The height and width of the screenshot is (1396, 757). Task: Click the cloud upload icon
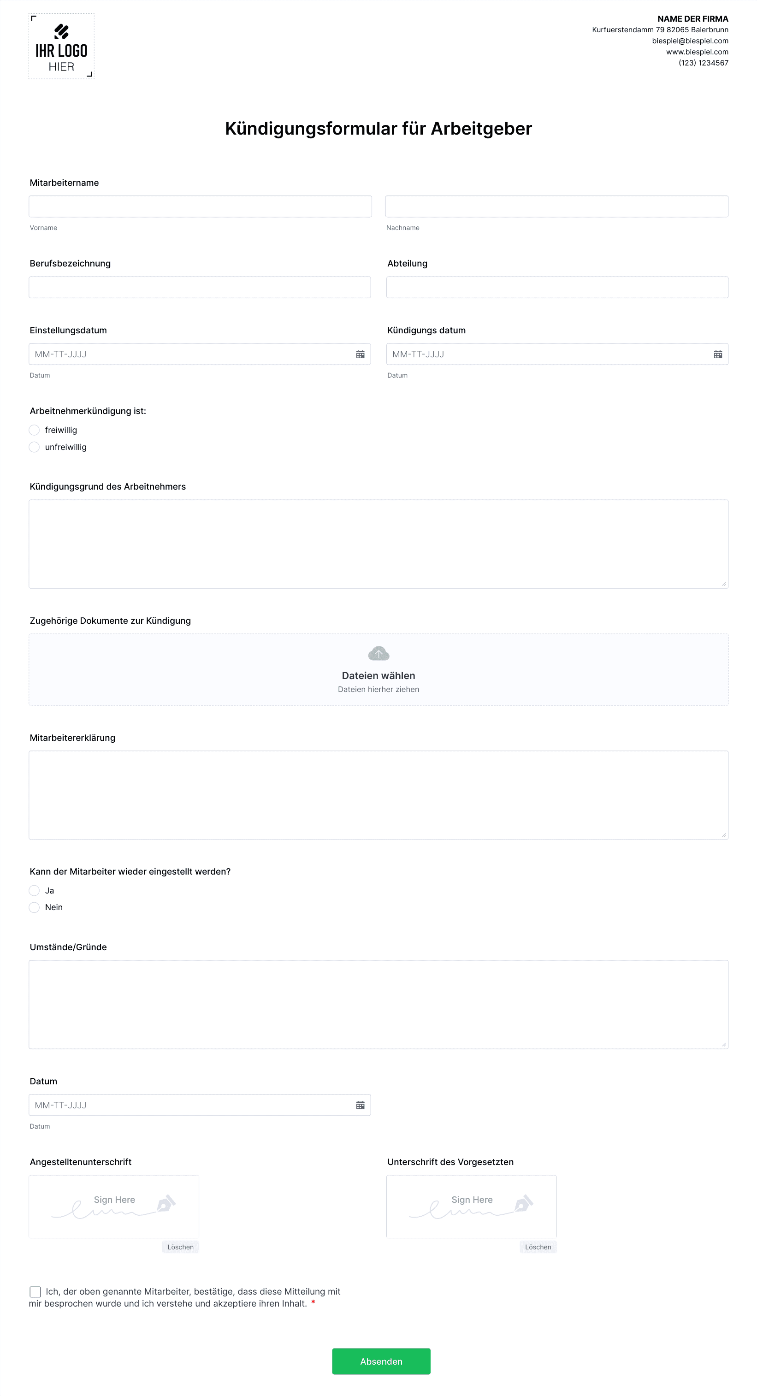pyautogui.click(x=378, y=654)
